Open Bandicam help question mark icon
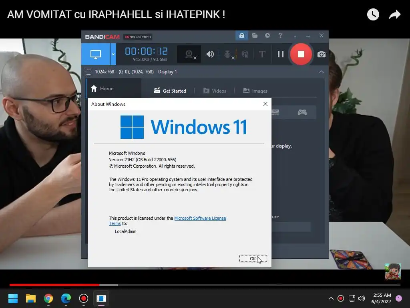This screenshot has width=410, height=308. click(280, 35)
